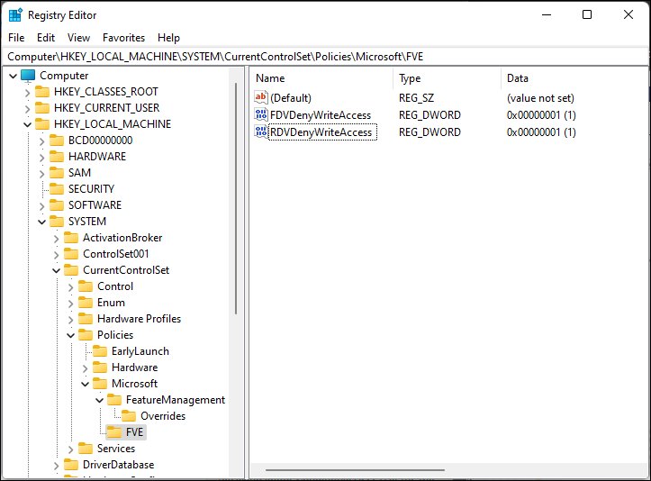Click the (Default) string value icon

261,97
